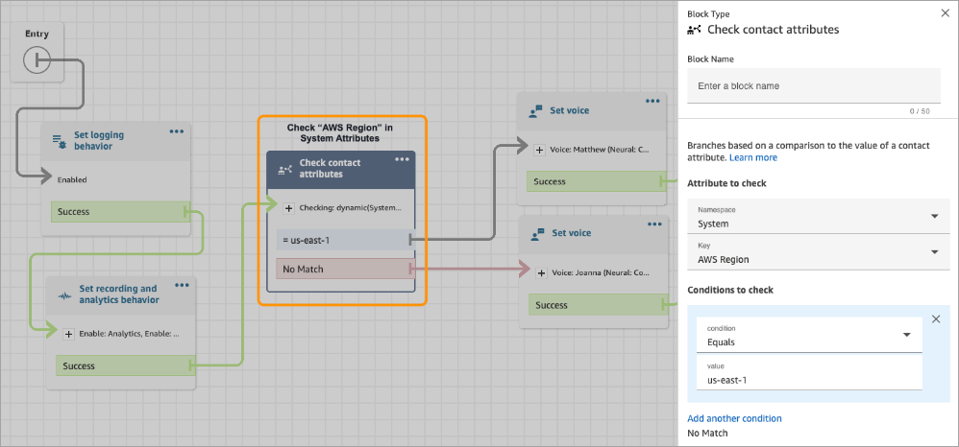Screen dimensions: 959x447
Task: Open the Namespace dropdown set to System
Action: (816, 217)
